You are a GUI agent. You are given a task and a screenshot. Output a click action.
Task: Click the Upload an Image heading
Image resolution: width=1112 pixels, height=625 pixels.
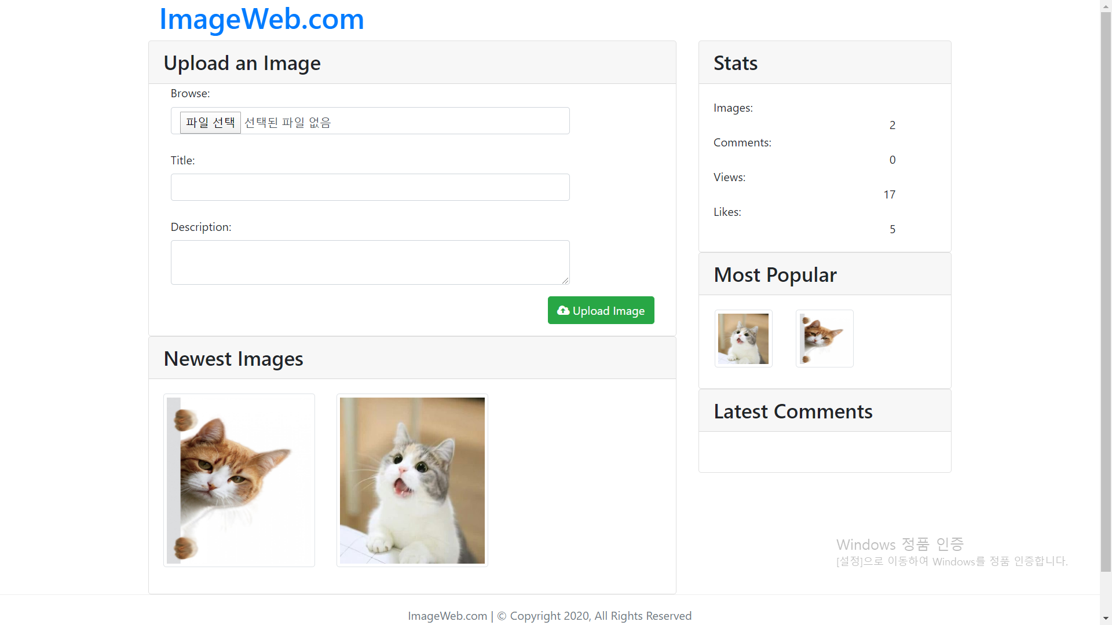(242, 63)
